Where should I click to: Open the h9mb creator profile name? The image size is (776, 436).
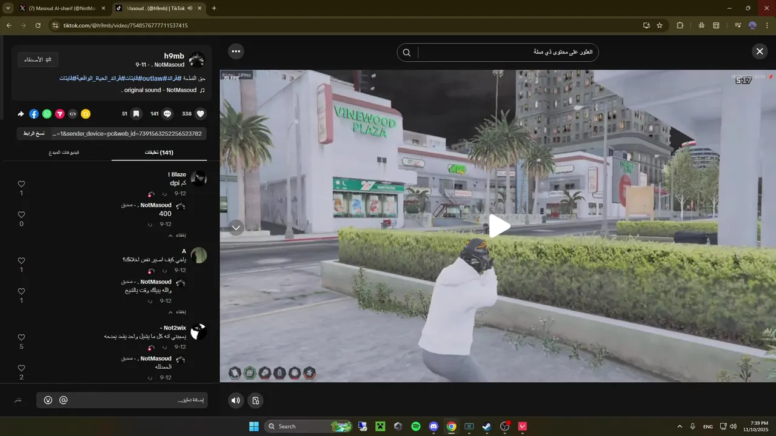pyautogui.click(x=174, y=56)
